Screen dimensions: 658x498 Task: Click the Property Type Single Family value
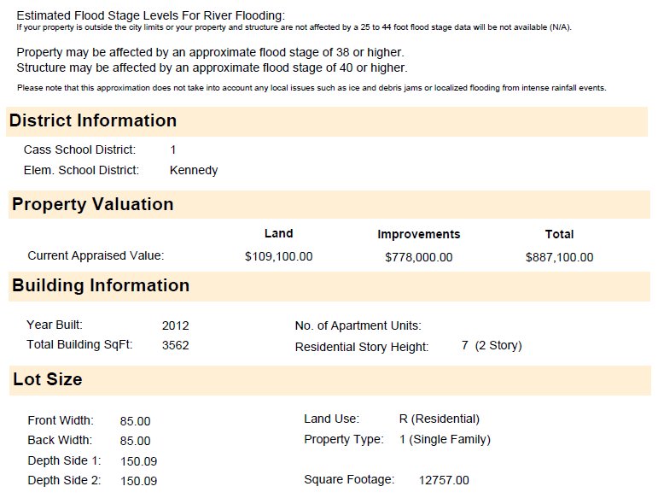pos(445,439)
